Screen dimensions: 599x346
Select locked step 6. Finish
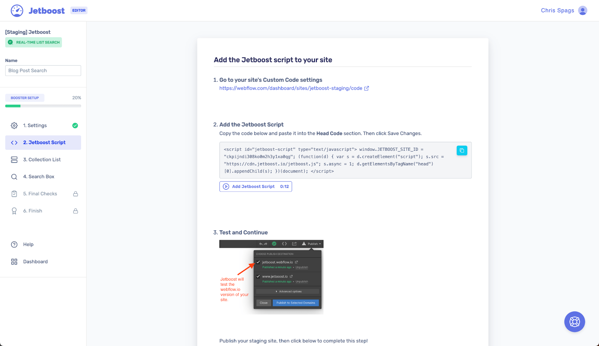[43, 211]
